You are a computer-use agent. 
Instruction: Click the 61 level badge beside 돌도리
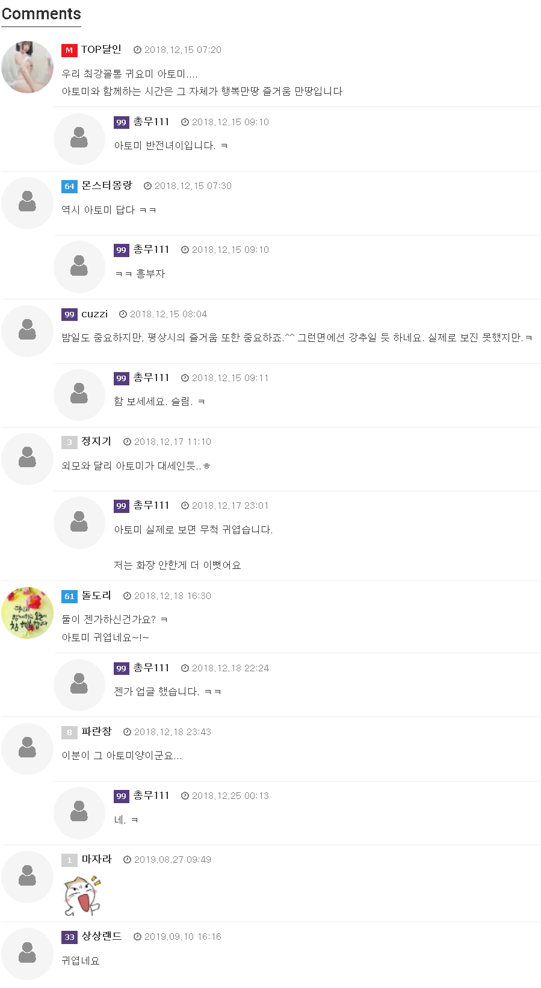[x=69, y=596]
